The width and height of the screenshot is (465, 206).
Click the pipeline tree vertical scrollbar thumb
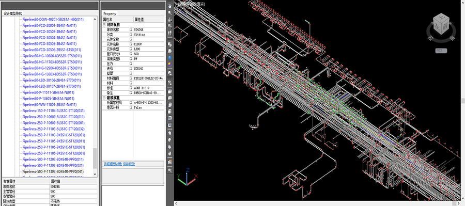coord(95,158)
